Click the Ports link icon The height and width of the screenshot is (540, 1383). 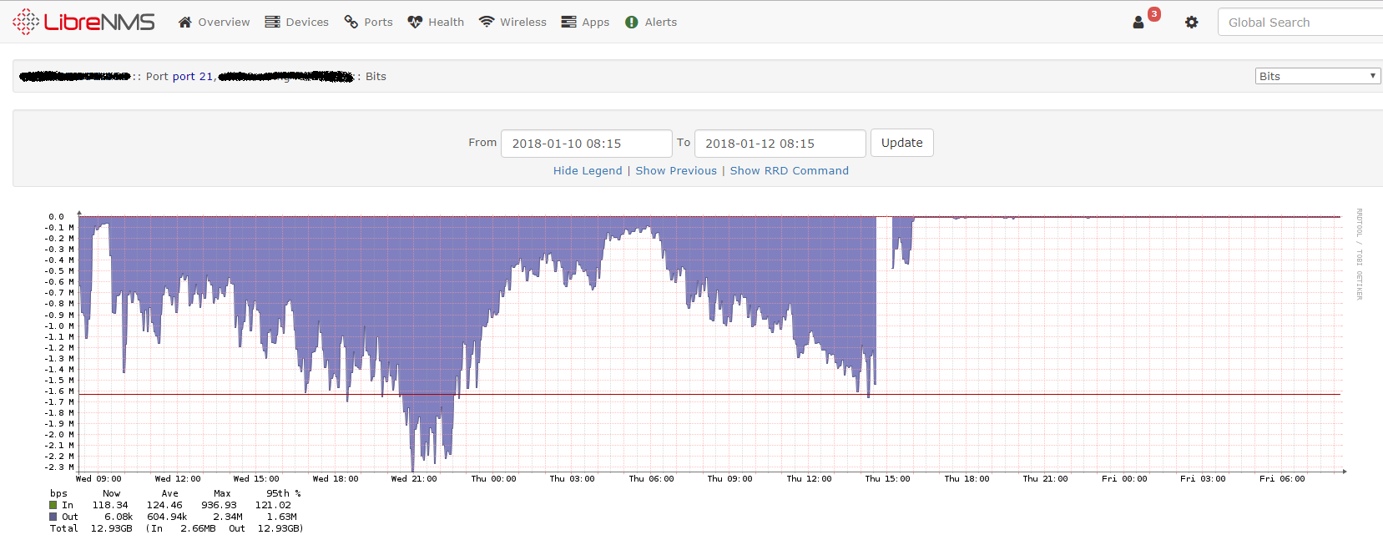point(351,23)
